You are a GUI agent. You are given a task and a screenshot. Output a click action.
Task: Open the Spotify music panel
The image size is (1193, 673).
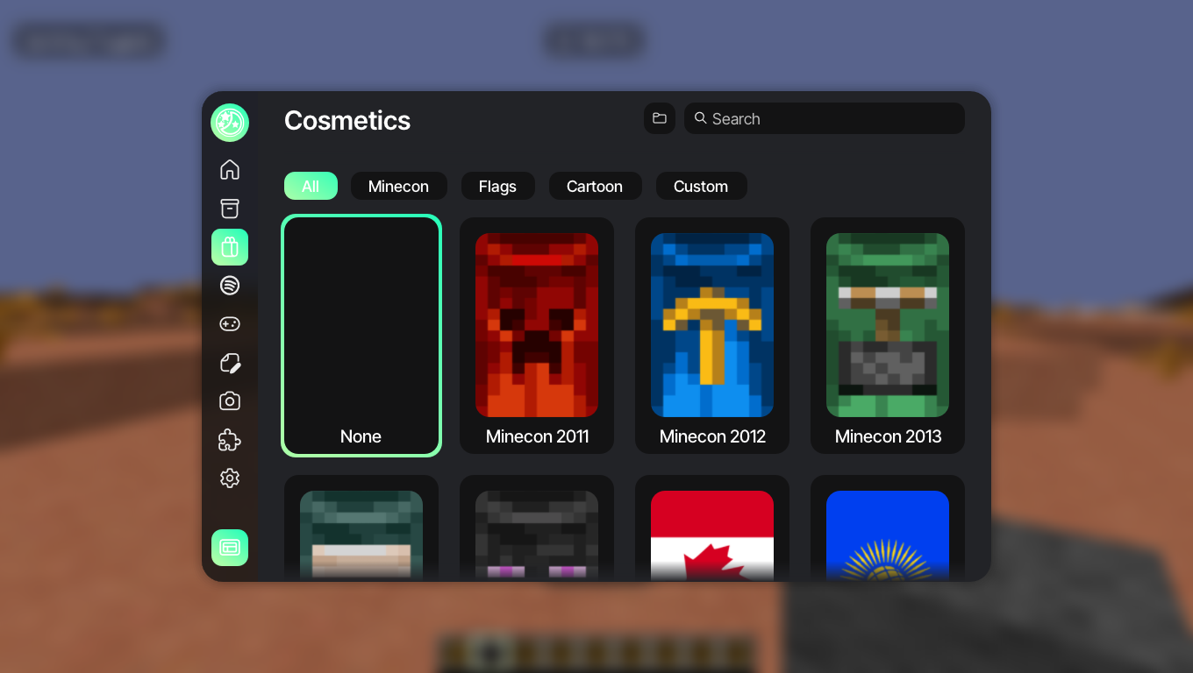click(x=230, y=286)
